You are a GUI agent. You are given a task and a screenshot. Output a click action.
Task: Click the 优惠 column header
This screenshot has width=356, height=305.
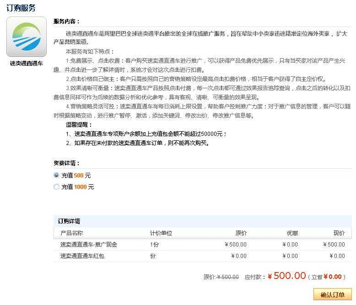pos(292,233)
